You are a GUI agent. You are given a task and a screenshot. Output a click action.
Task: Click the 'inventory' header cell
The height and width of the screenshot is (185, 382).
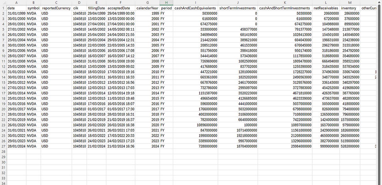pyautogui.click(x=350, y=8)
